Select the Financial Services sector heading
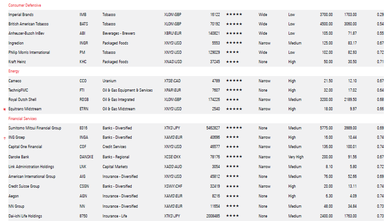Viewport: 386px width, 221px height. click(x=23, y=119)
